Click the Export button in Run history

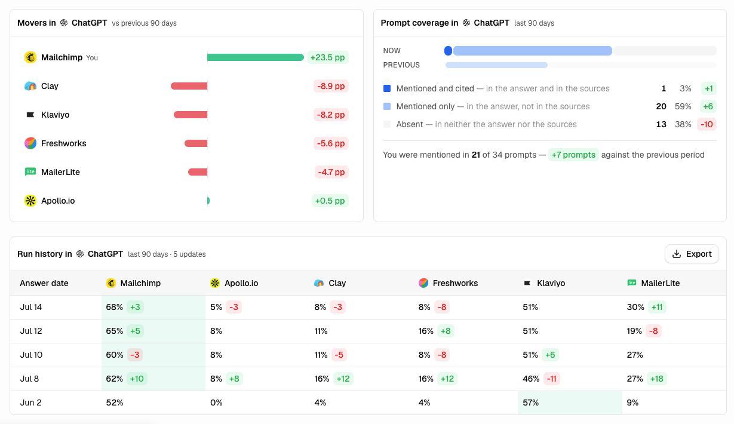[692, 254]
